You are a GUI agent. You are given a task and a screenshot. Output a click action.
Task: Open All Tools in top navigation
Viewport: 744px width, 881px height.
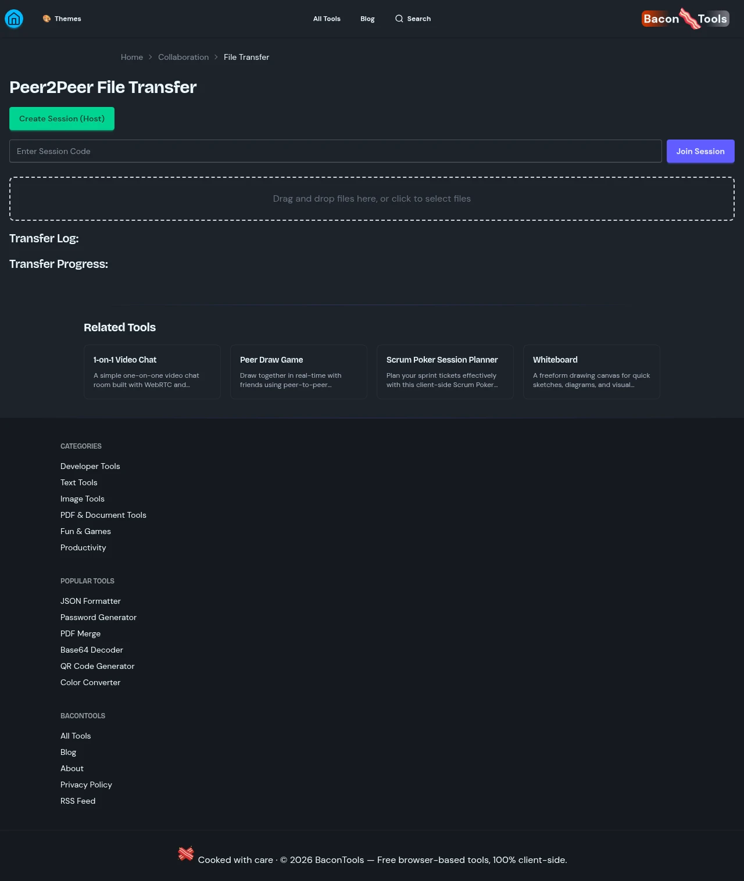[327, 19]
